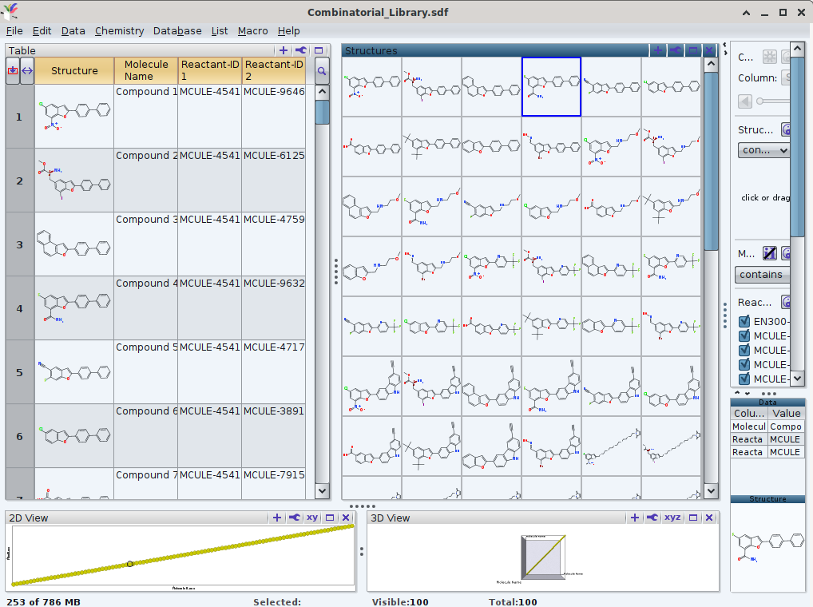Image resolution: width=813 pixels, height=607 pixels.
Task: Uncheck the EN300 reactant checkbox
Action: (744, 322)
